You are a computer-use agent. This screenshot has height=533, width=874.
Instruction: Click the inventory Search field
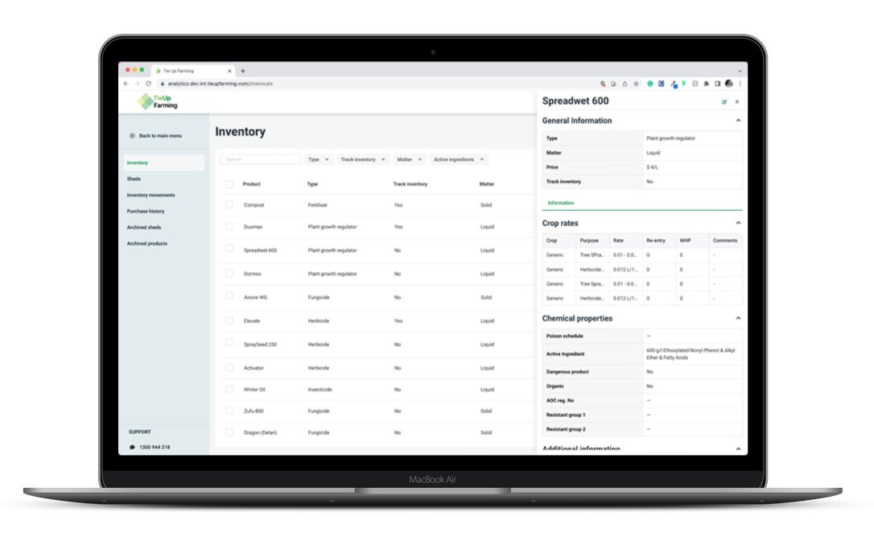point(261,159)
